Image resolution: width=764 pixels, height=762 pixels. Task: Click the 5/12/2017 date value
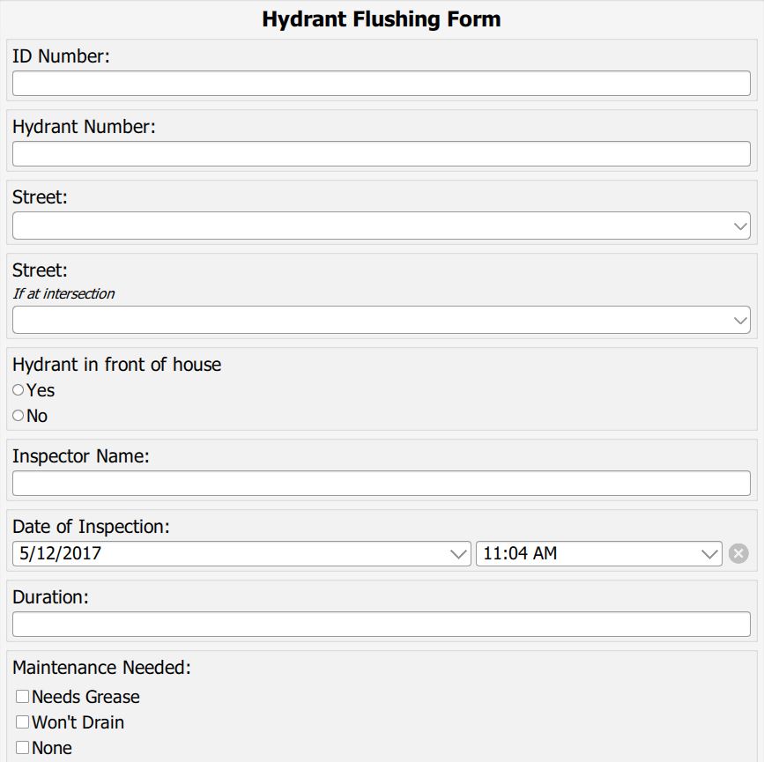(60, 554)
